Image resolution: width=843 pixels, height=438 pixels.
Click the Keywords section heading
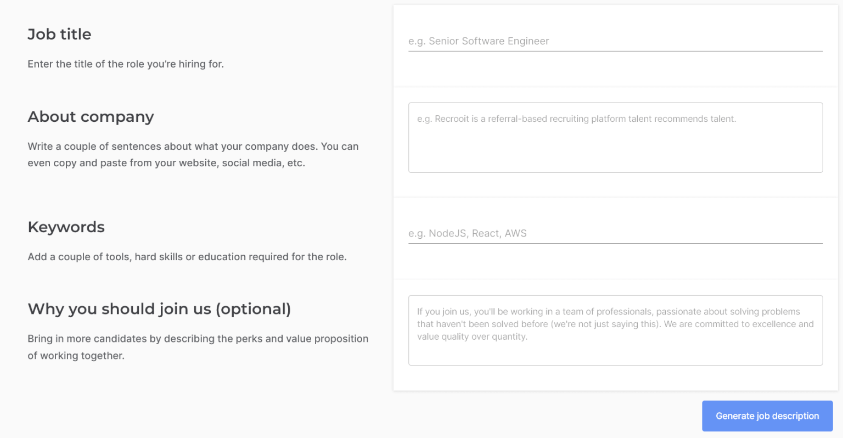[66, 227]
